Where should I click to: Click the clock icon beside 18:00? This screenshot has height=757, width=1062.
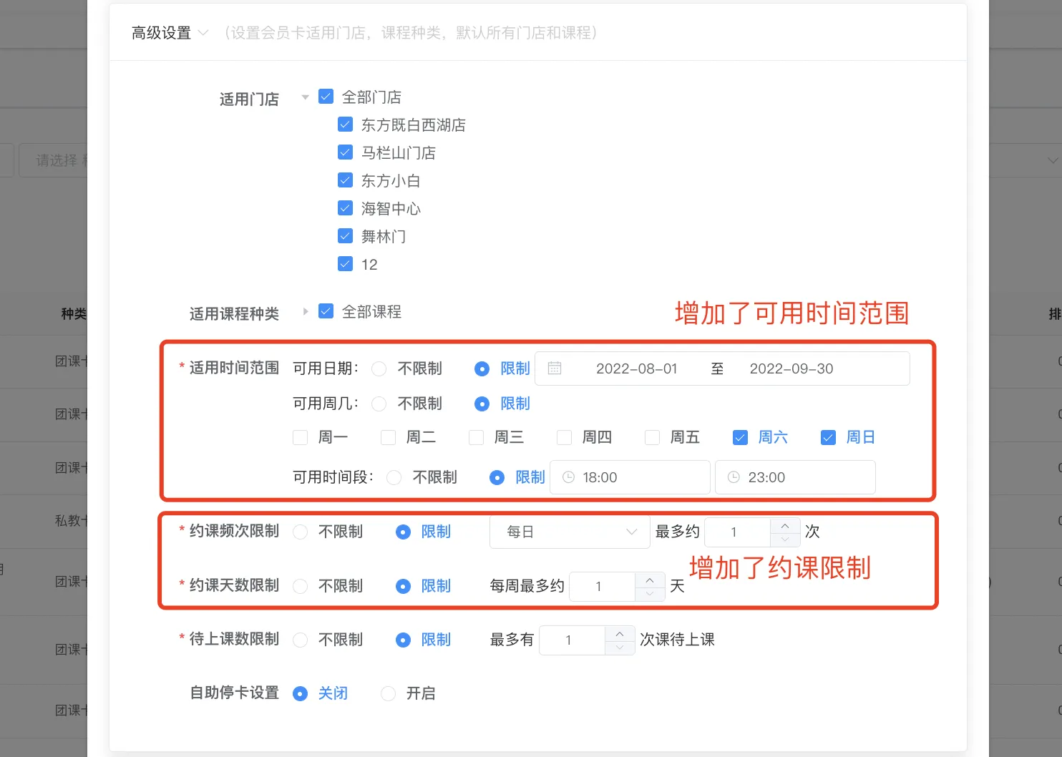(x=568, y=477)
